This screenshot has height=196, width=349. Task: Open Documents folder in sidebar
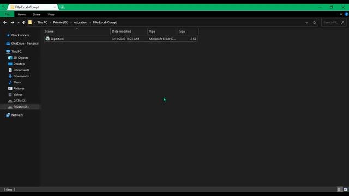coord(21,70)
